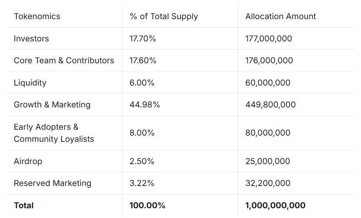
Task: Select the "Investors" row label
Action: (x=31, y=39)
